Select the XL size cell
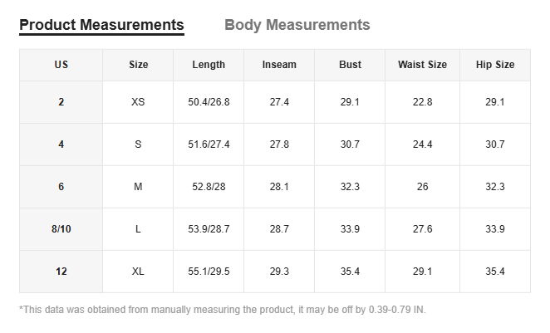Screen dimensions: 550x333 coord(138,272)
